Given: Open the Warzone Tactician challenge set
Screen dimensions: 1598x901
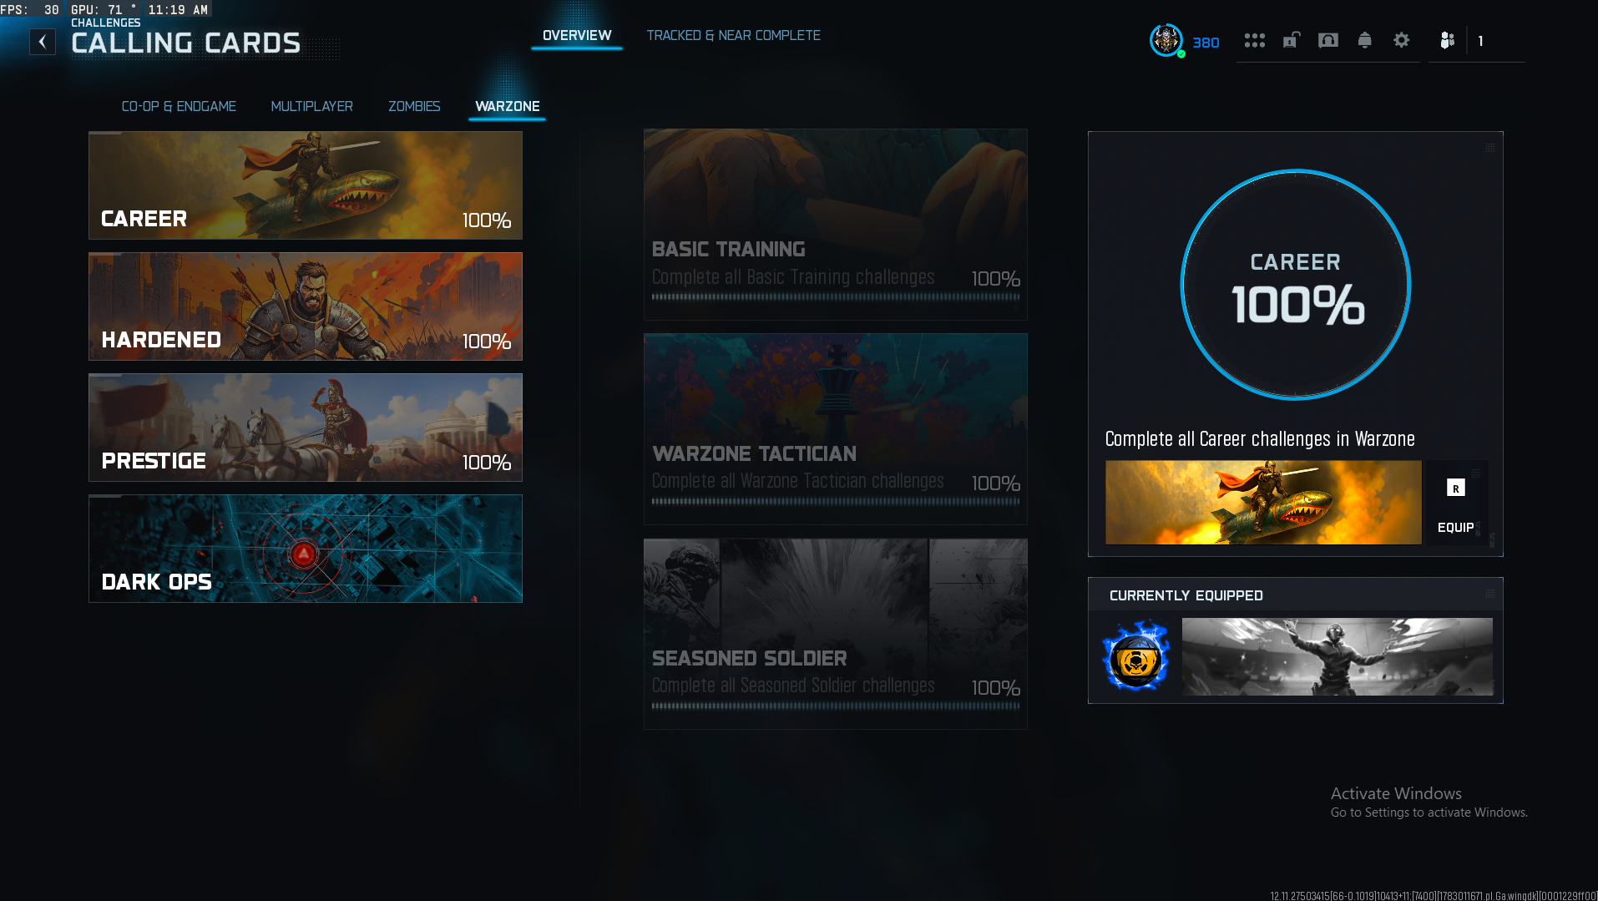Looking at the screenshot, I should tap(835, 429).
